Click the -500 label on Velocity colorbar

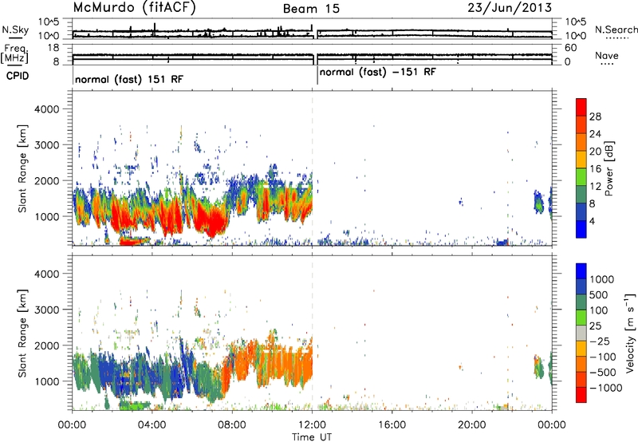[x=603, y=372]
